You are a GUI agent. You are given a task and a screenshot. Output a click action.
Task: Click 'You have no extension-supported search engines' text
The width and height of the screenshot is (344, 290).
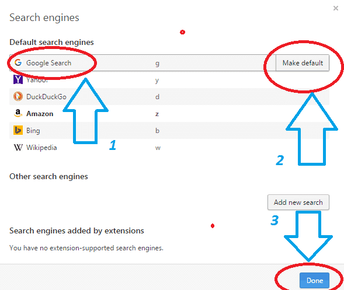pyautogui.click(x=86, y=248)
